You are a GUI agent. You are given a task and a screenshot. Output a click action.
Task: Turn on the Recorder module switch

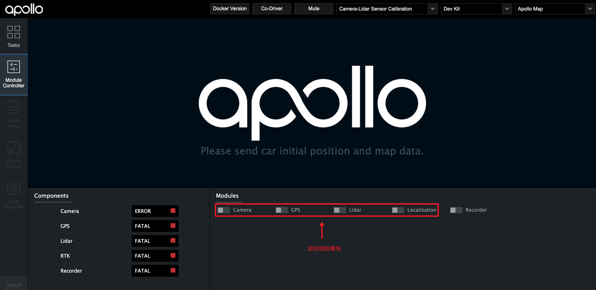coord(456,210)
